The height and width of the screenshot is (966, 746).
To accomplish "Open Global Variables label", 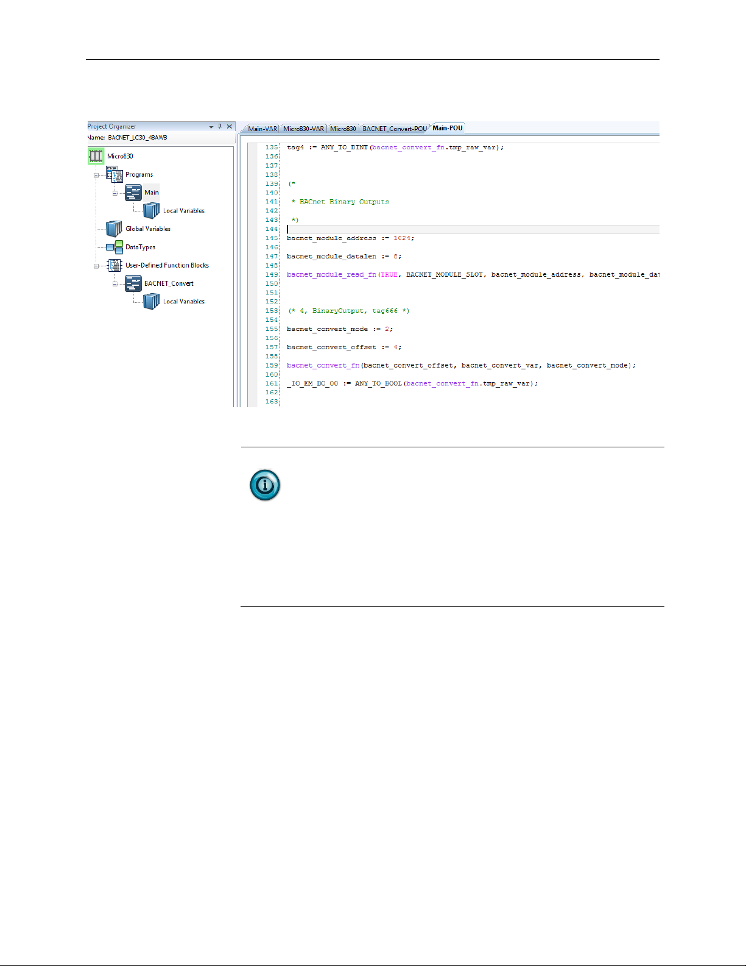I will [148, 229].
